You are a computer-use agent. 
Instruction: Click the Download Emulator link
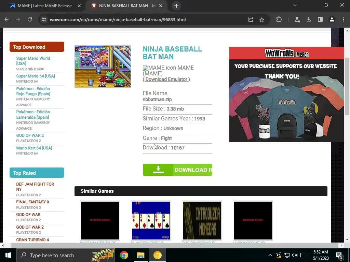(166, 79)
